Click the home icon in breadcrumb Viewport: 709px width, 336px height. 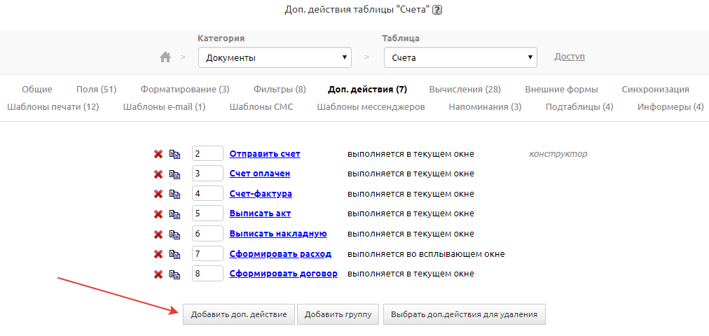click(x=165, y=57)
